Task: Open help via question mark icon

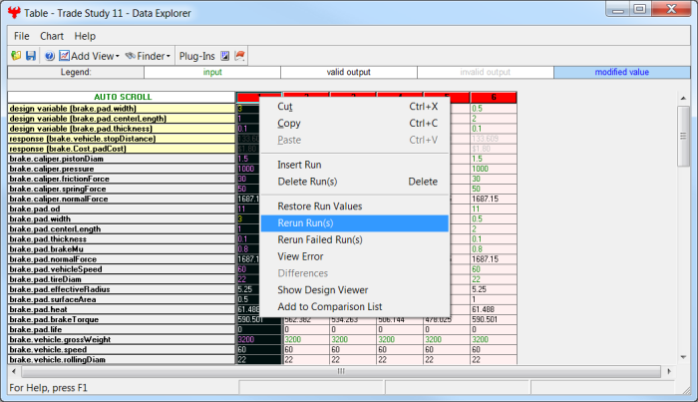Action: coord(49,56)
